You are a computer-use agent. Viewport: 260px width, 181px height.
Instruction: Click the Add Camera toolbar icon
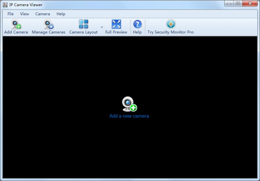click(16, 25)
